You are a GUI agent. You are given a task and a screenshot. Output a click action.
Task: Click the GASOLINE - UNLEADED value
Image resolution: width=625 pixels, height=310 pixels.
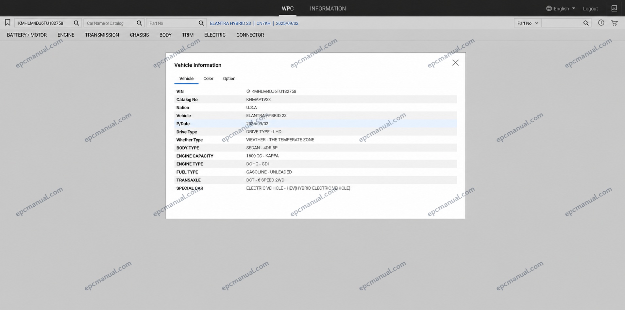pos(269,172)
